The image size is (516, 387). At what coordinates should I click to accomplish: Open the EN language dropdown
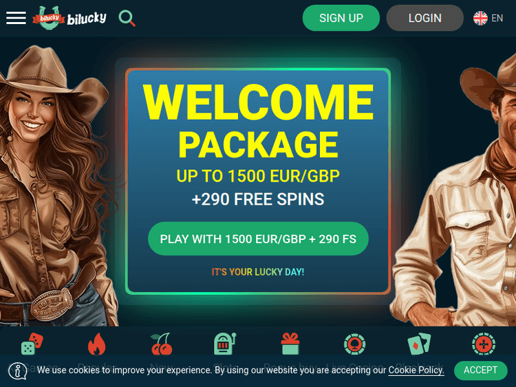click(x=497, y=18)
